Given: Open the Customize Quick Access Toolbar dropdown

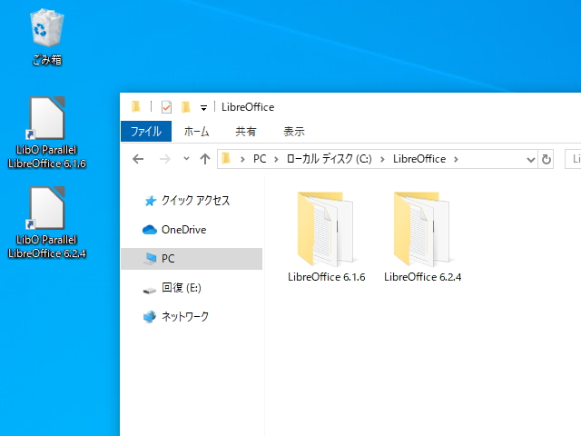Looking at the screenshot, I should [x=203, y=108].
